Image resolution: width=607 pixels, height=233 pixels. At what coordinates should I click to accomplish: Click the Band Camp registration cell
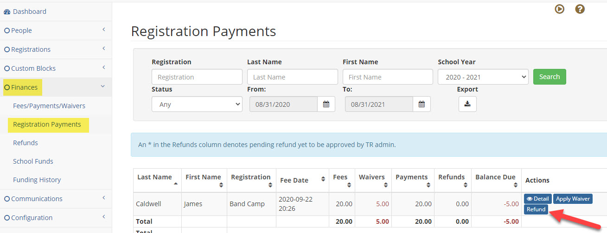pyautogui.click(x=251, y=204)
